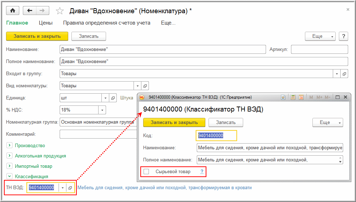Toggle the Сырьевой товар checkbox
The width and height of the screenshot is (356, 202).
coord(146,172)
